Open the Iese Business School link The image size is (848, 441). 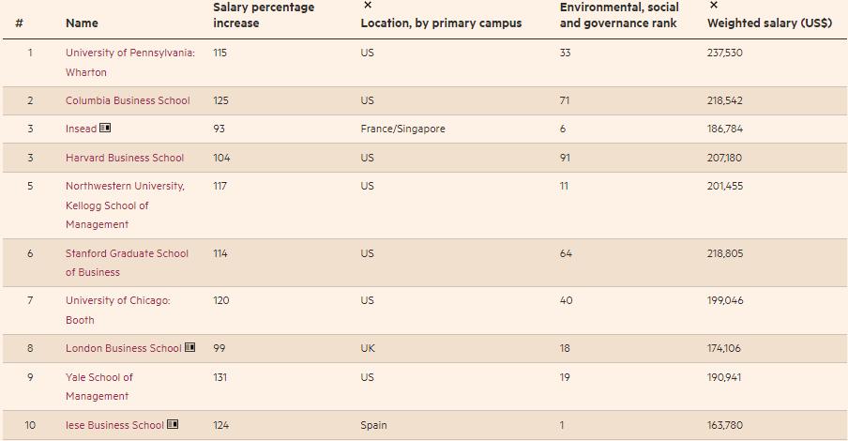pyautogui.click(x=114, y=425)
